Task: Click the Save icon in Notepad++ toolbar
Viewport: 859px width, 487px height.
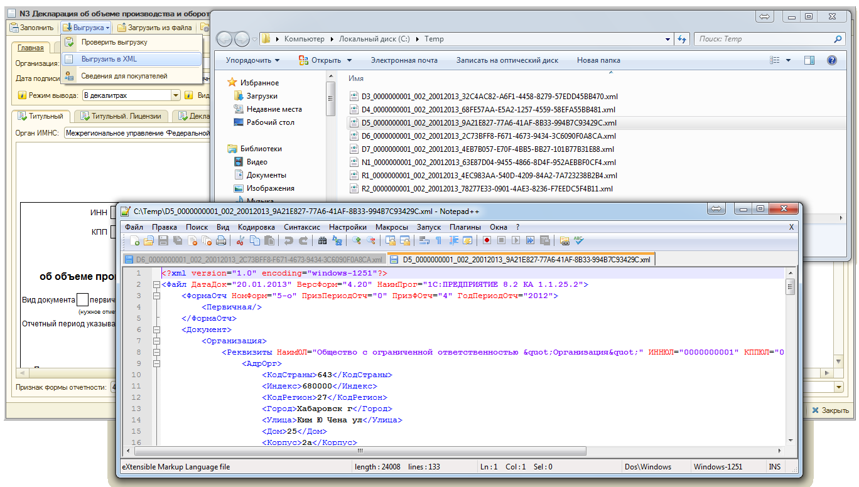Action: [x=163, y=240]
